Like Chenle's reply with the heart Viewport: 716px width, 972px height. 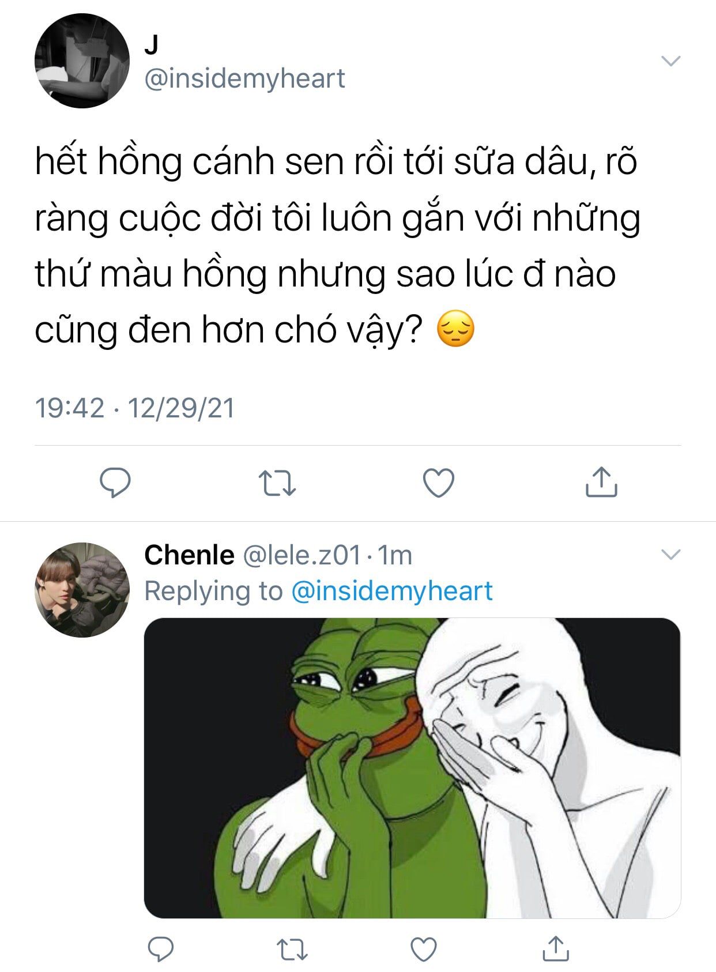pos(424,949)
